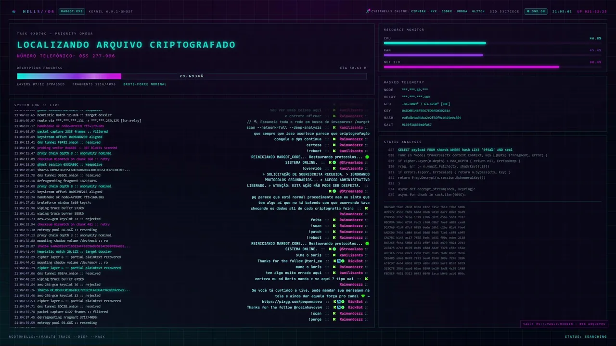
Task: Click the NET I/O usage bar
Action: coord(492,67)
